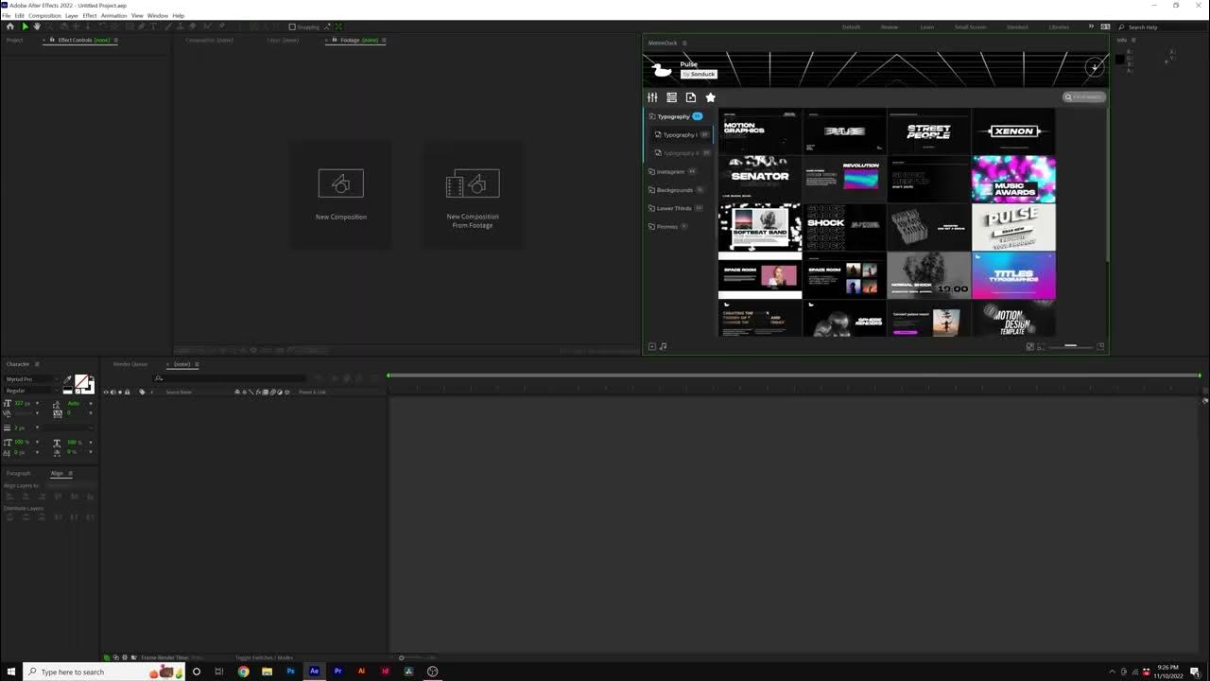This screenshot has height=681, width=1210.
Task: Click the Character panel menu icon
Action: [x=37, y=364]
